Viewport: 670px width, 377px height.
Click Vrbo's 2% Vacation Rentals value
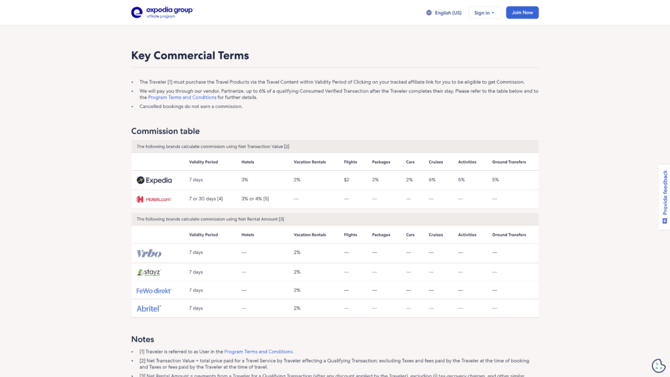[x=297, y=253]
